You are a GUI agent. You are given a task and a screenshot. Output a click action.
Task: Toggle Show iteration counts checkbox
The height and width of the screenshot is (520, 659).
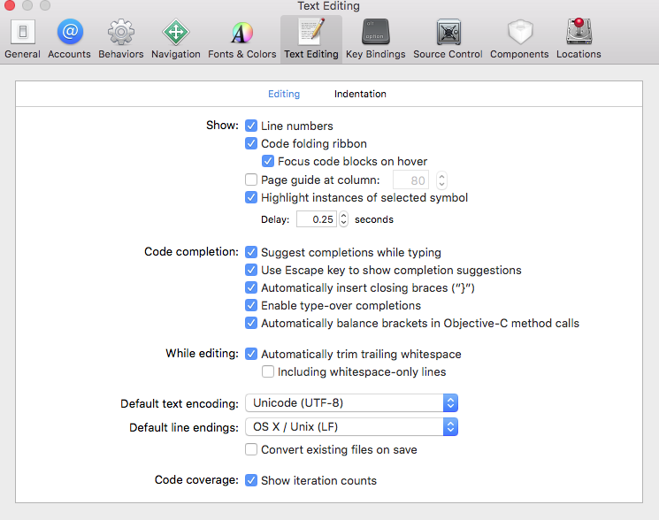(251, 480)
